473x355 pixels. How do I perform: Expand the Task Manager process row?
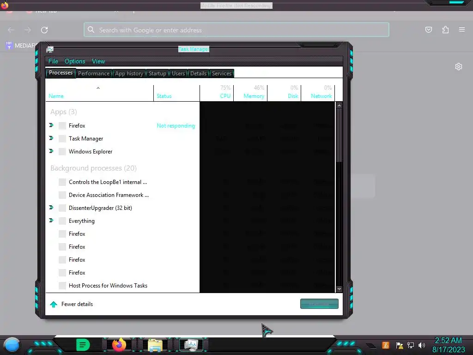click(51, 138)
